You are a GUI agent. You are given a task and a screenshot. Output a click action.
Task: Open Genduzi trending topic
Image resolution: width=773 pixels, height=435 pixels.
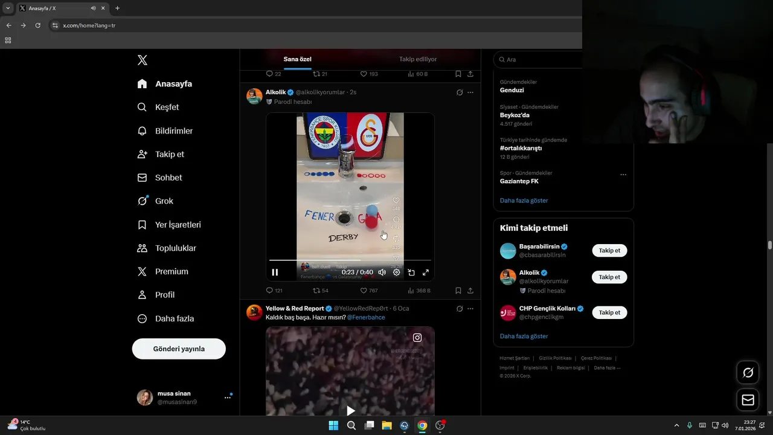point(512,90)
